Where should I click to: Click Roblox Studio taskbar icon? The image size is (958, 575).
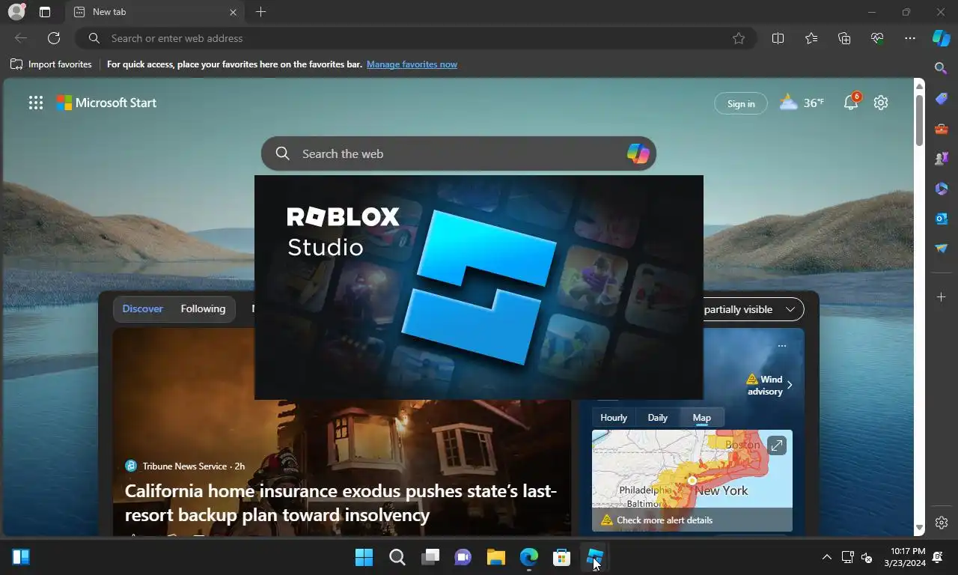click(x=595, y=557)
